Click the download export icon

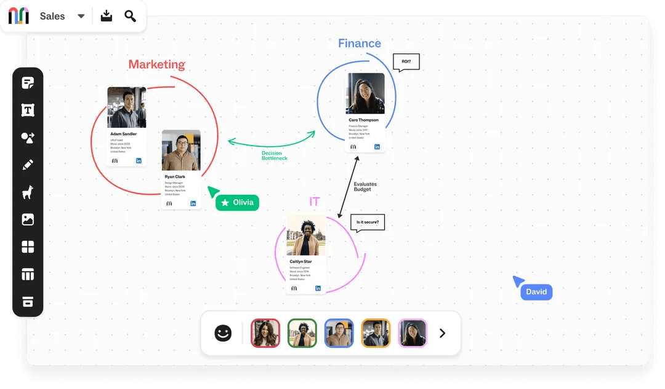[x=107, y=16]
